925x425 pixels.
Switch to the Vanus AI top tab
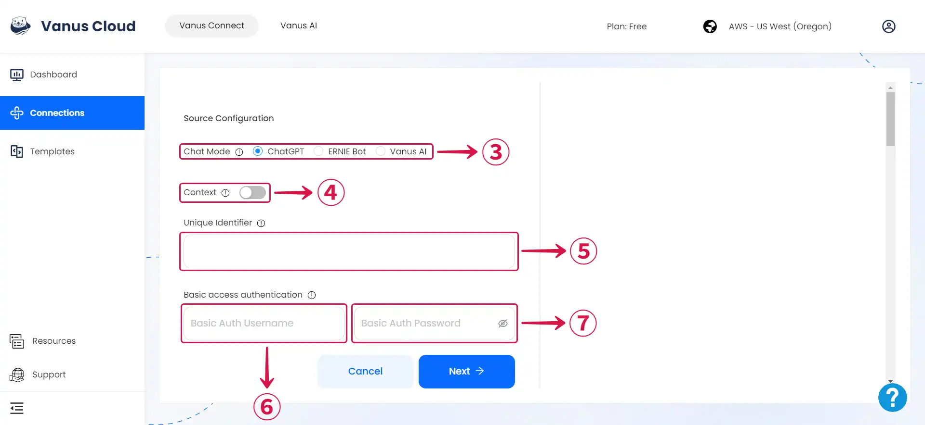point(299,26)
